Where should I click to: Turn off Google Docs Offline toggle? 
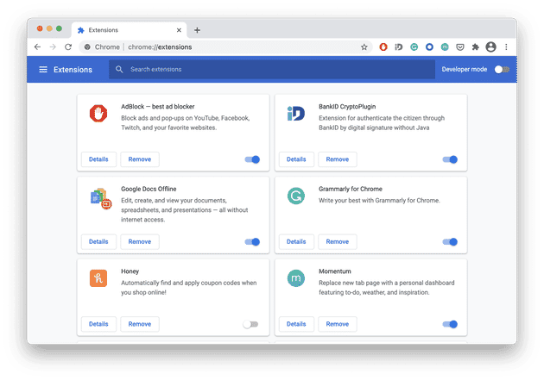coord(252,242)
